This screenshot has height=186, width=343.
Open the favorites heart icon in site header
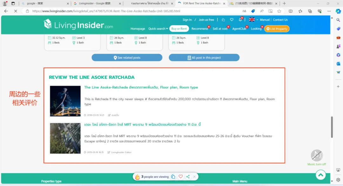click(232, 19)
